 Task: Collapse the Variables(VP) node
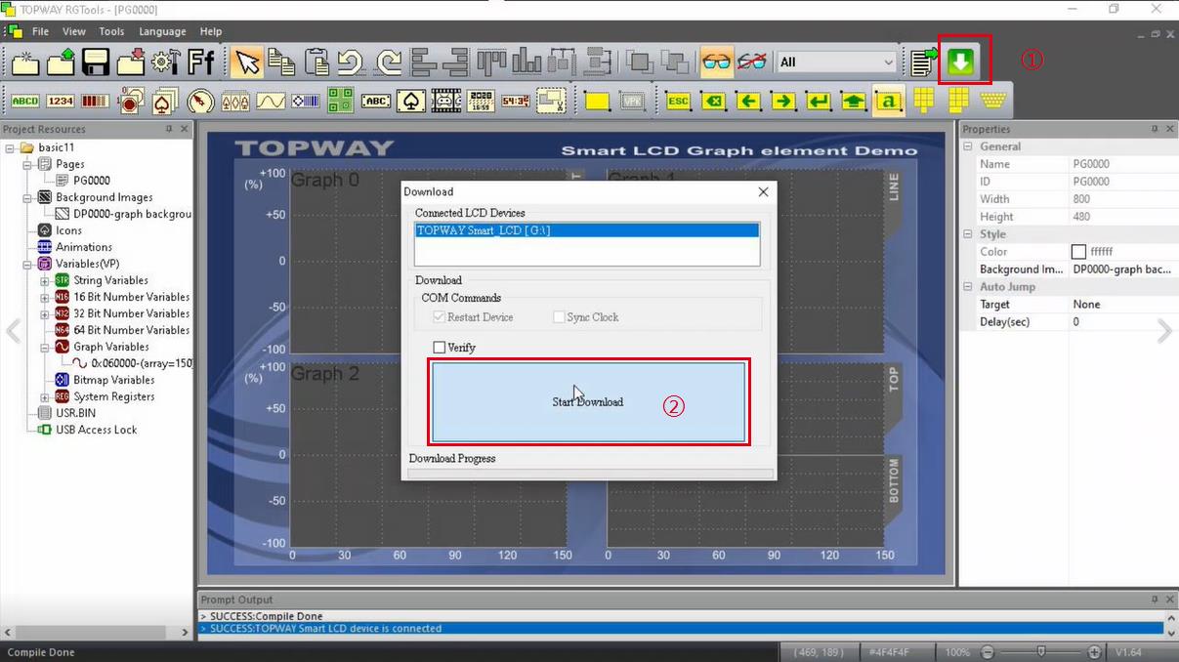pyautogui.click(x=27, y=265)
